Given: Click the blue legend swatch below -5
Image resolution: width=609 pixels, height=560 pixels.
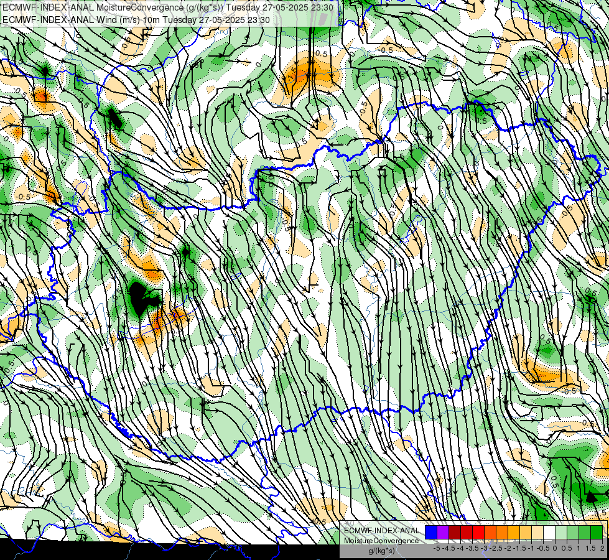Looking at the screenshot, I should 431,533.
